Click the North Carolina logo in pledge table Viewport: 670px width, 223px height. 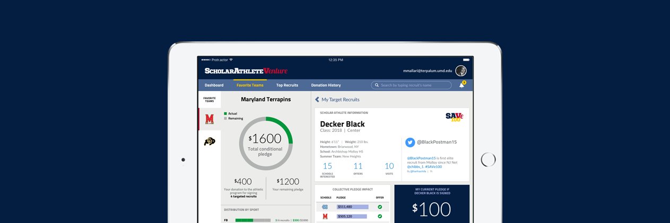tap(325, 207)
